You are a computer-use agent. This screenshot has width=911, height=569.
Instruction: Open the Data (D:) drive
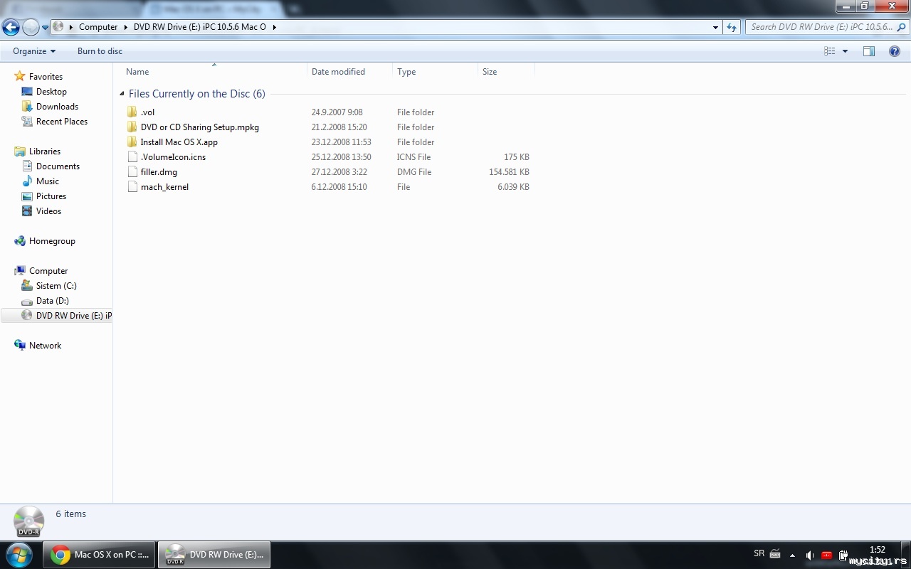52,301
